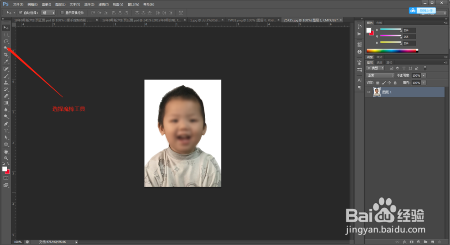The image size is (450, 245).
Task: Change screen mode at toolbox bottom
Action: [6, 185]
